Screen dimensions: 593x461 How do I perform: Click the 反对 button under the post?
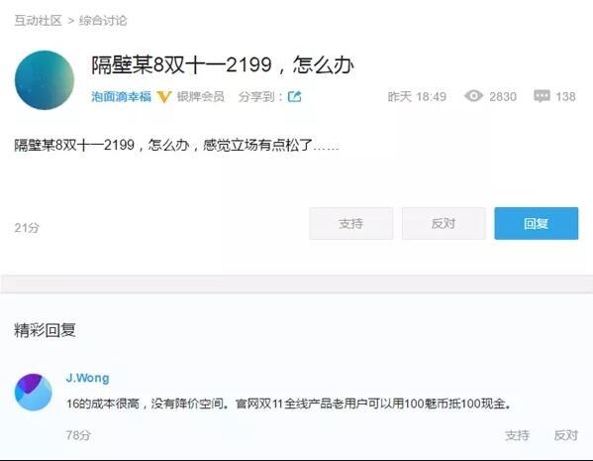[444, 223]
